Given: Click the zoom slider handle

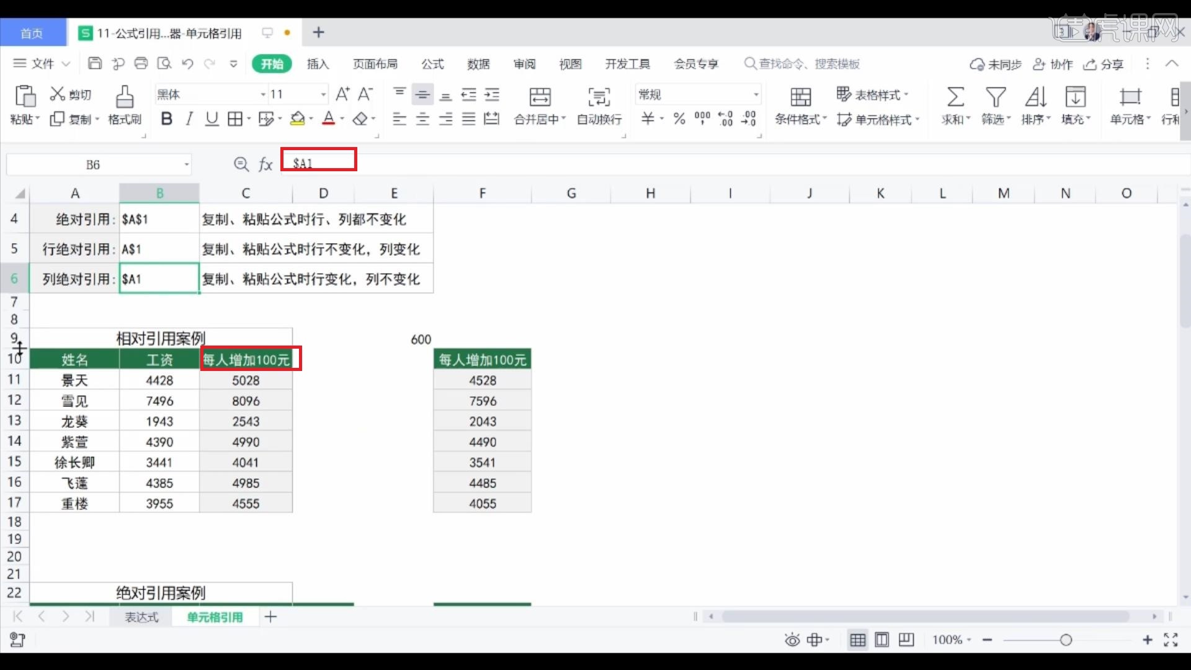Looking at the screenshot, I should coord(1066,640).
